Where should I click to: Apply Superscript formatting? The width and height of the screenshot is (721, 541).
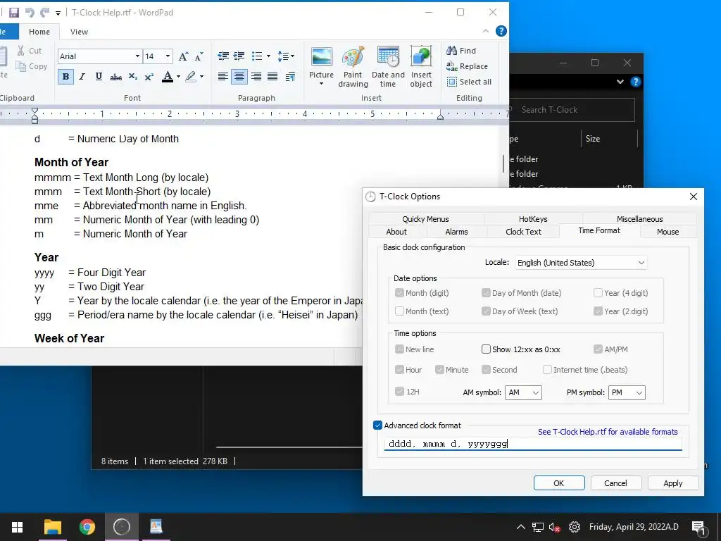[149, 77]
